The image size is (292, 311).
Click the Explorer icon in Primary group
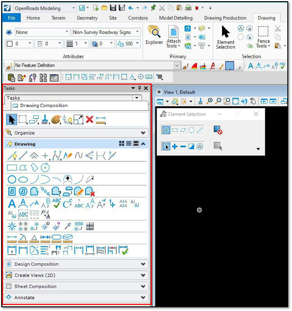click(x=154, y=35)
